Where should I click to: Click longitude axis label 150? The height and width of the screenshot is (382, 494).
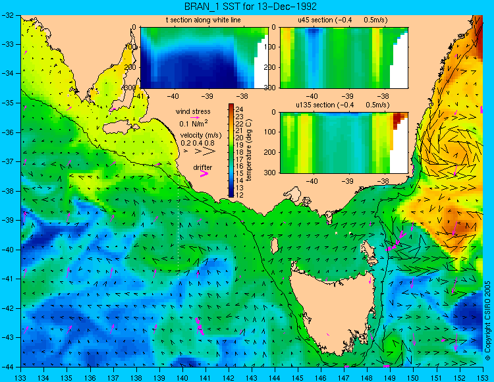414,378
